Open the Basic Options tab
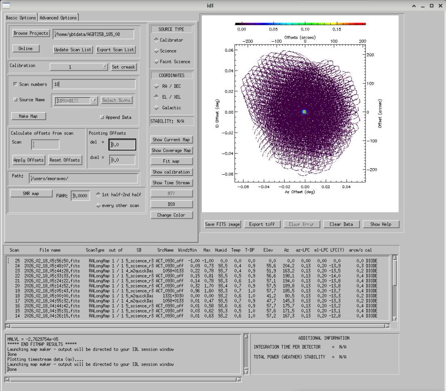 pyautogui.click(x=21, y=18)
